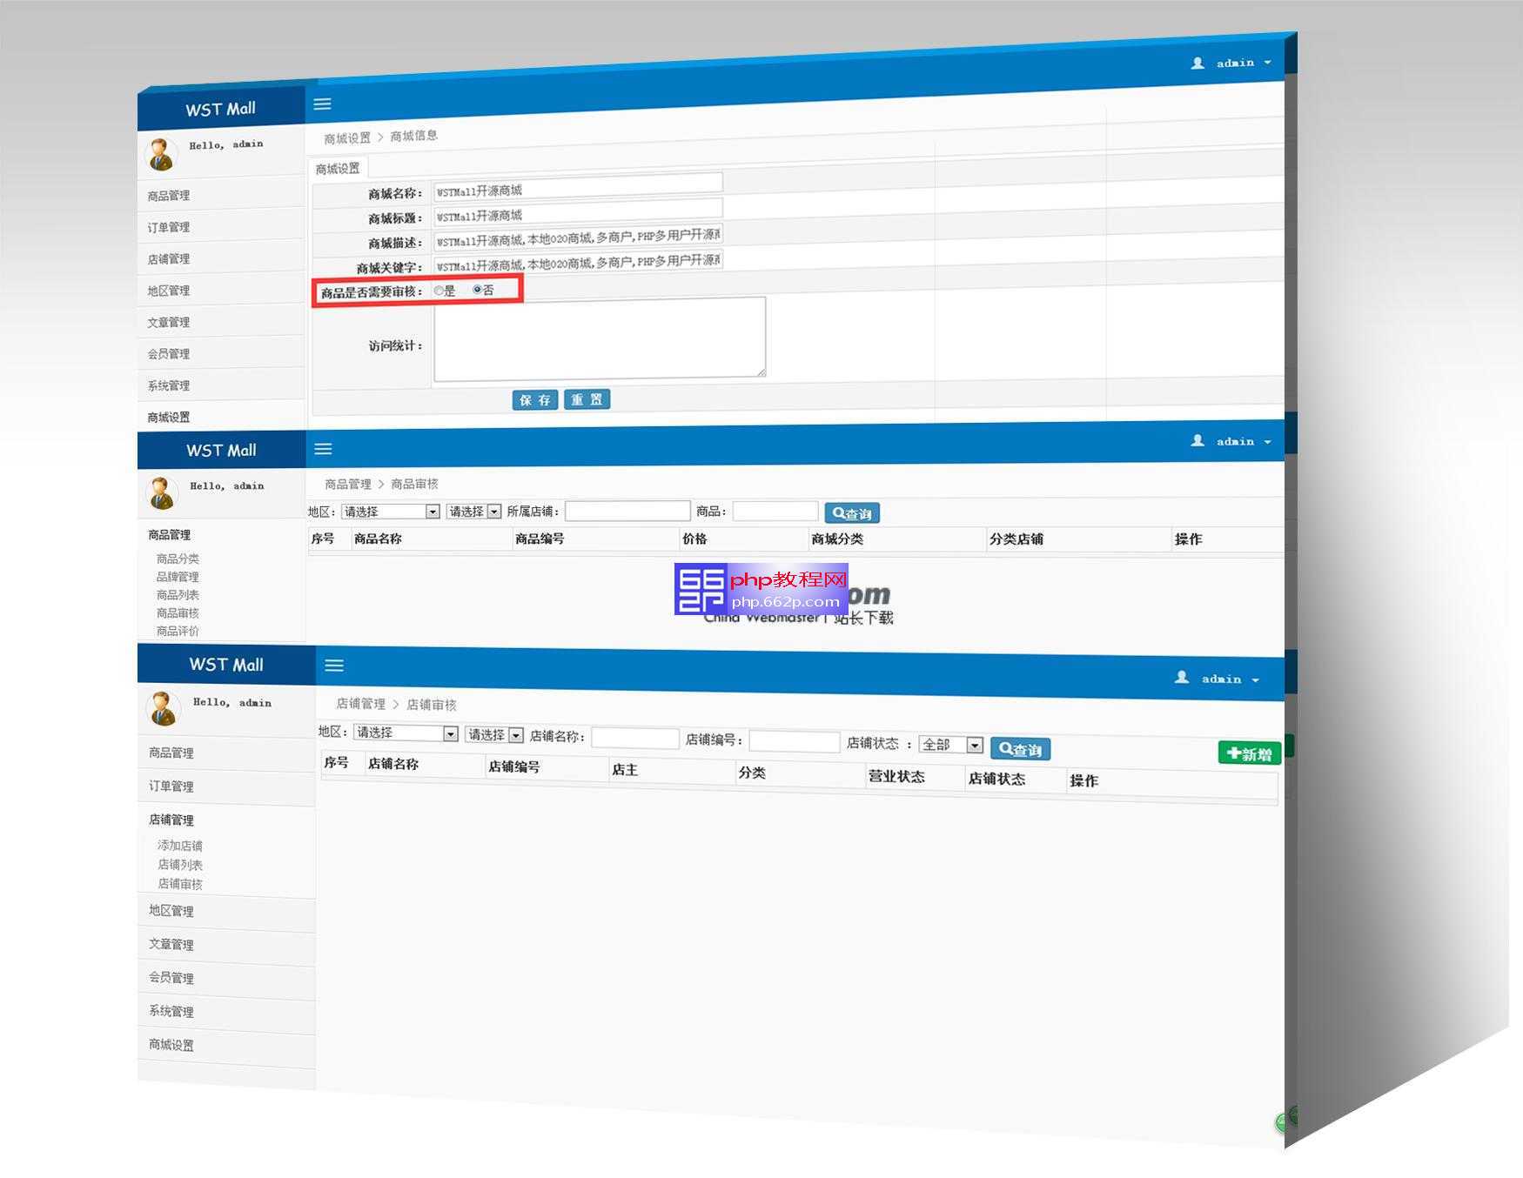The width and height of the screenshot is (1523, 1178).
Task: Open first 地区 请选择 dropdown on 店铺审核 page
Action: click(406, 733)
